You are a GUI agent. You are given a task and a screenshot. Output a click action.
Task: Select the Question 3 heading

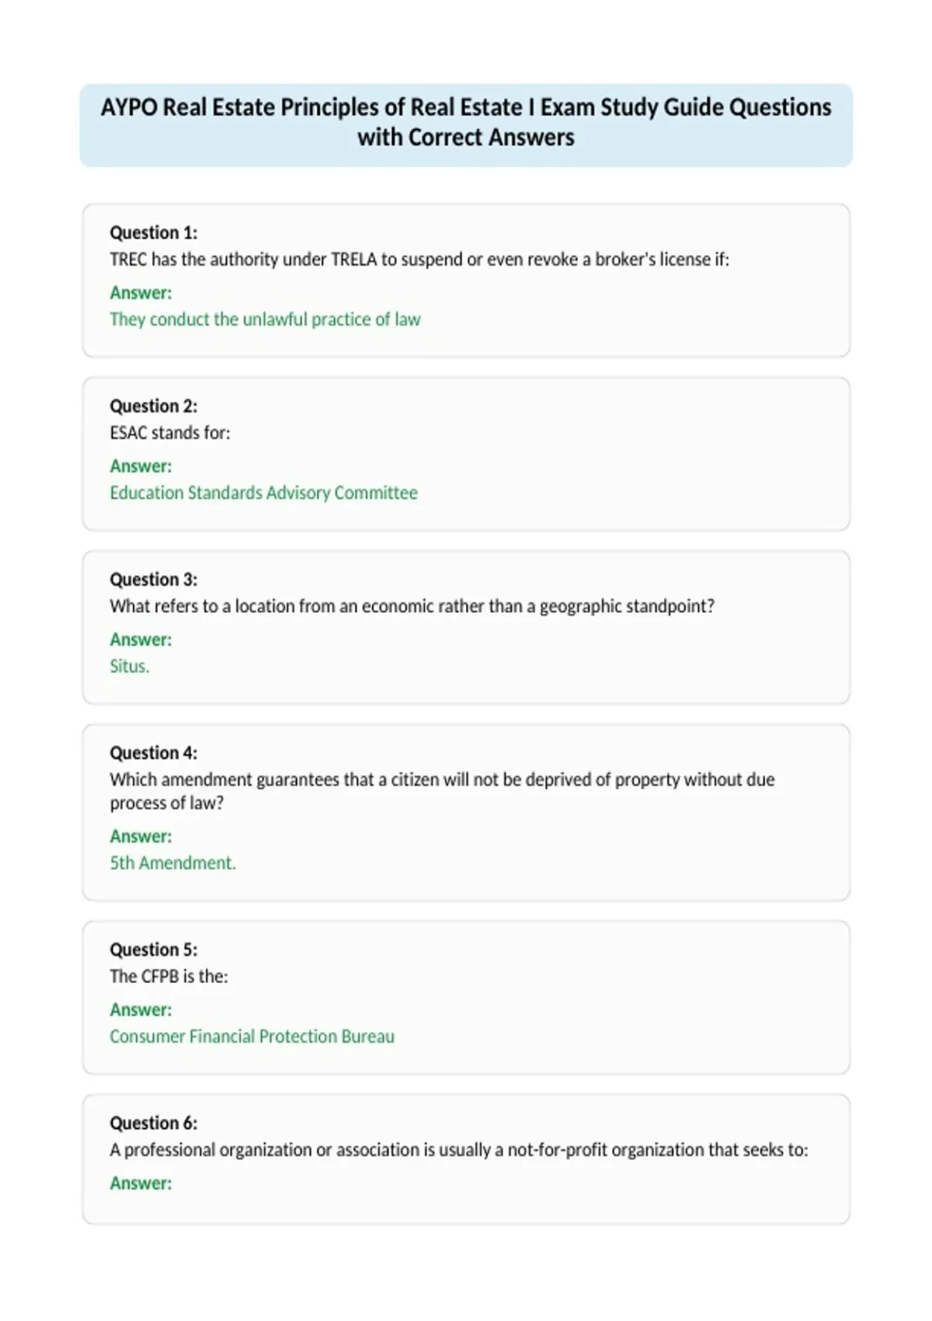(154, 579)
